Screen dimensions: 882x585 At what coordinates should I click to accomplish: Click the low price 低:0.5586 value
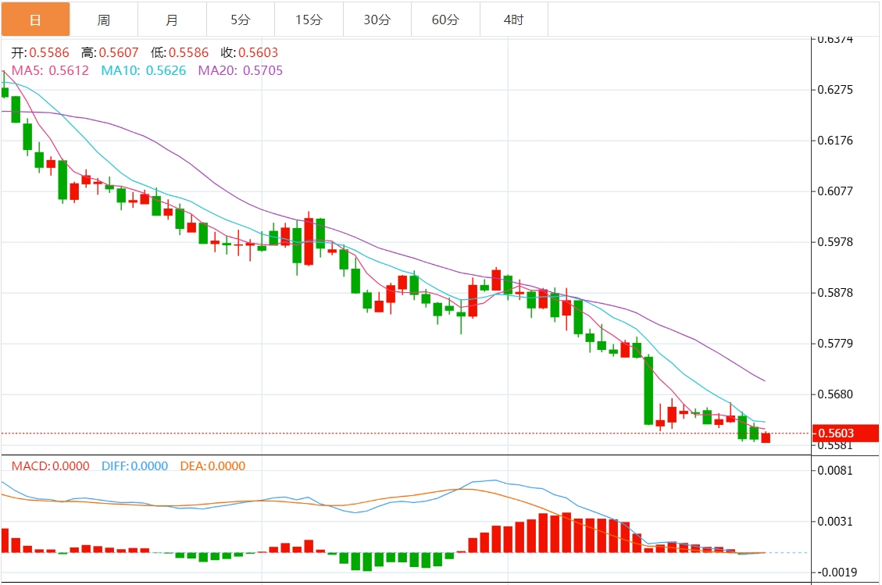[x=180, y=53]
